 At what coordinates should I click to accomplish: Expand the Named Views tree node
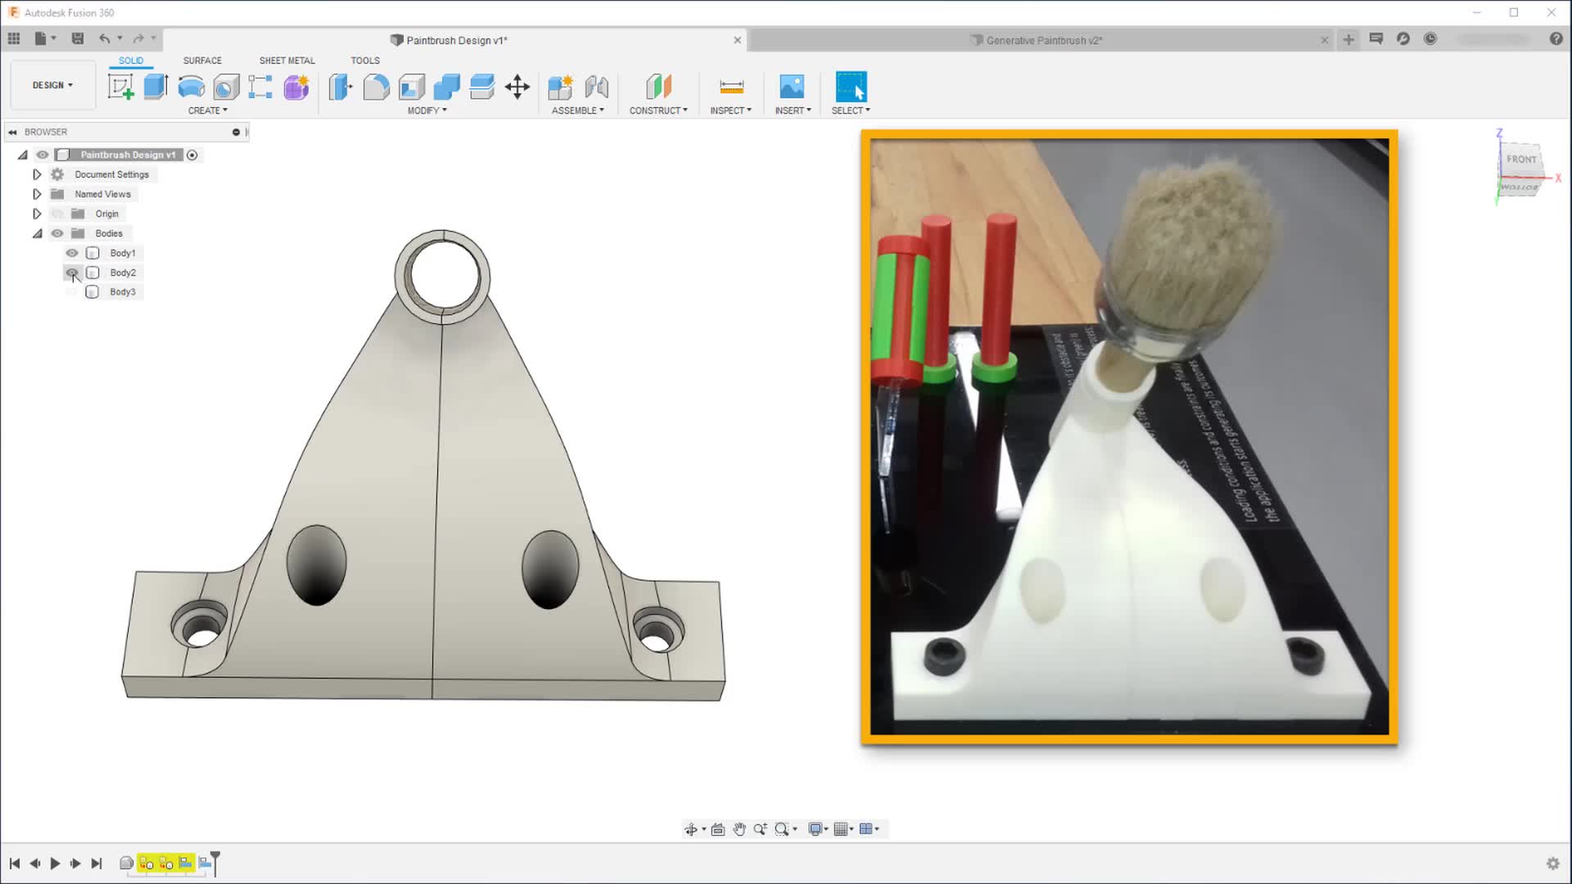37,194
